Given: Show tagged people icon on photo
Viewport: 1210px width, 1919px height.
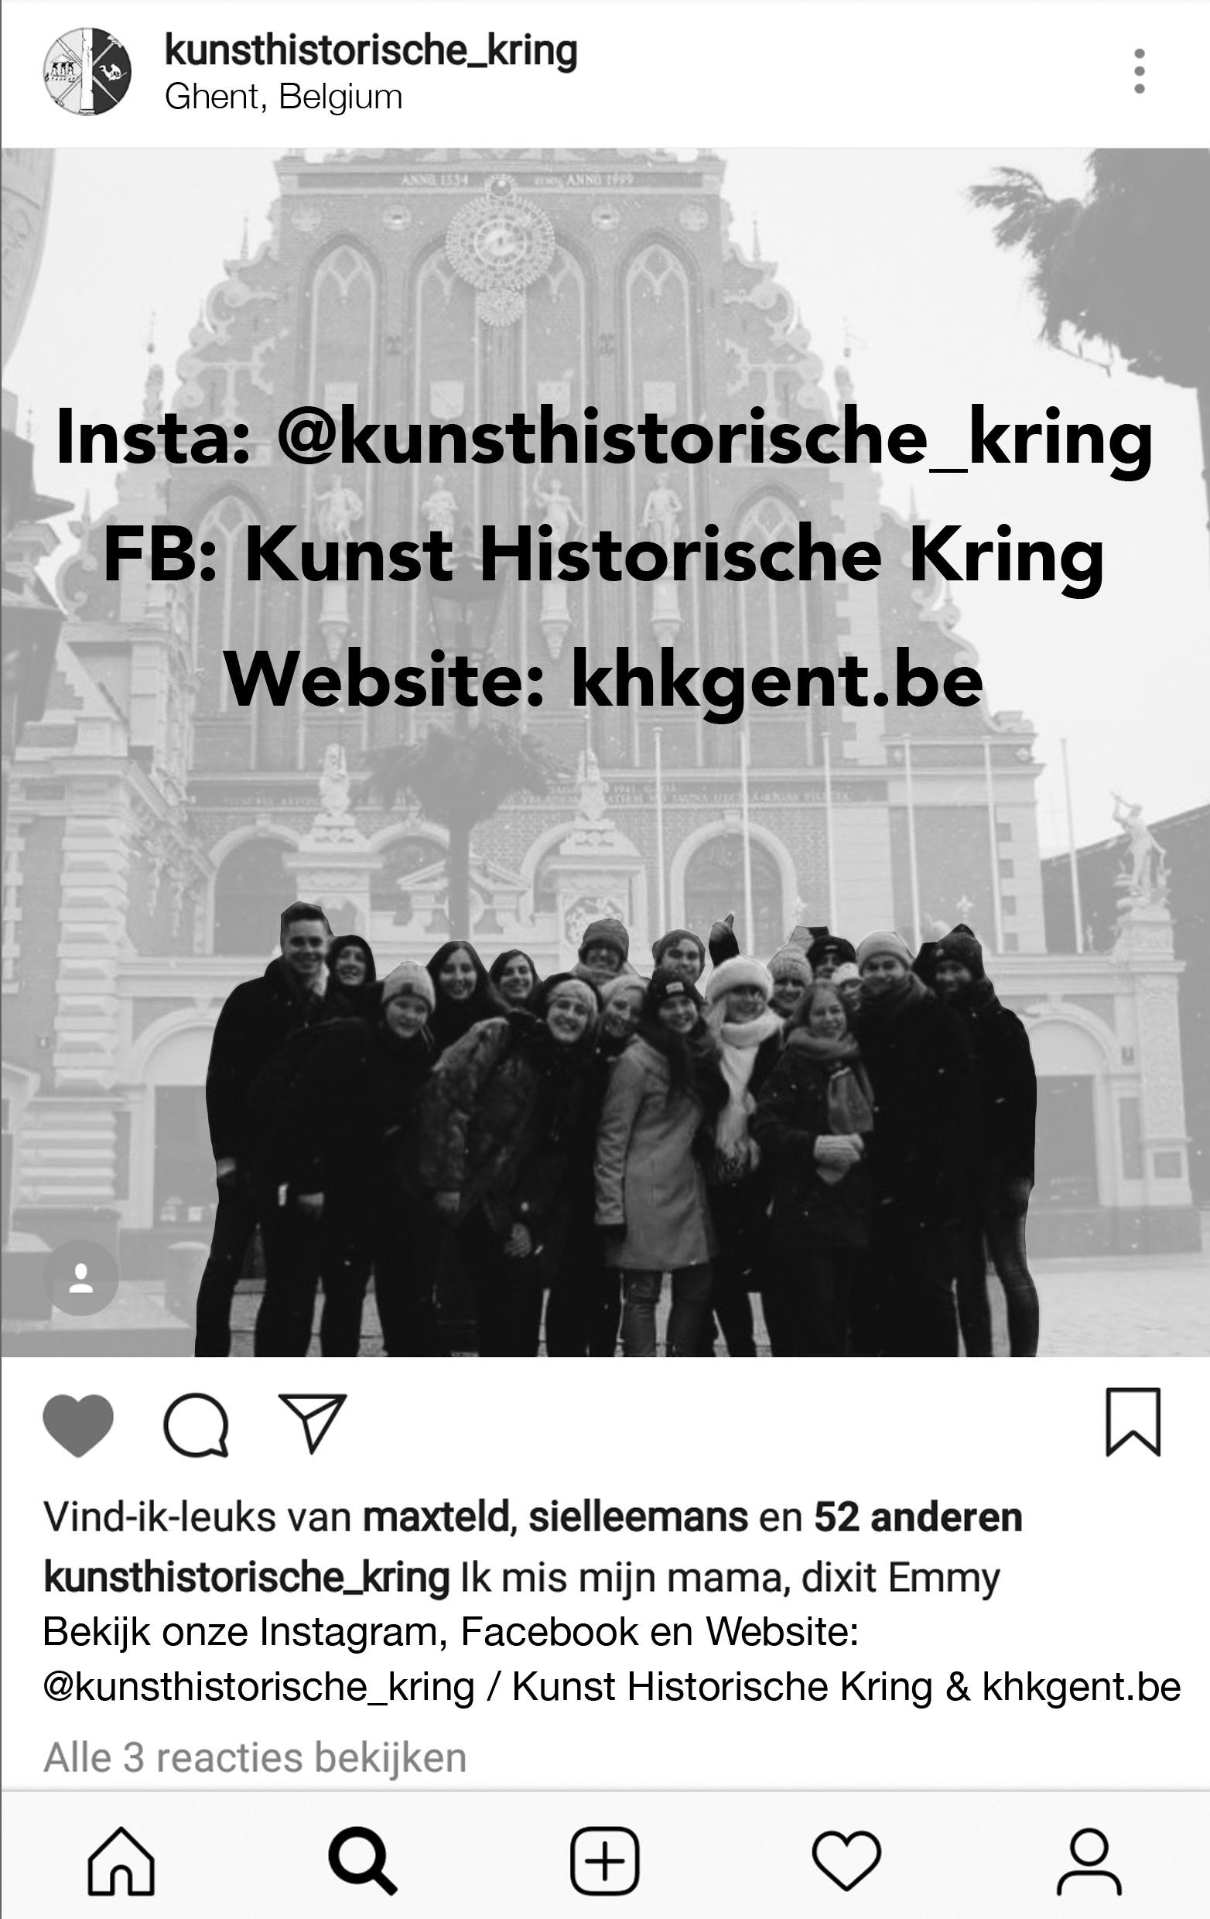Looking at the screenshot, I should (81, 1278).
